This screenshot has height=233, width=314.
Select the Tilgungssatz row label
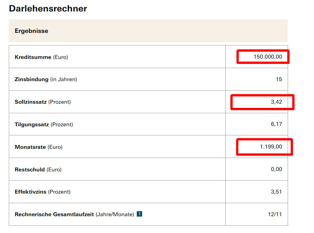click(x=44, y=124)
